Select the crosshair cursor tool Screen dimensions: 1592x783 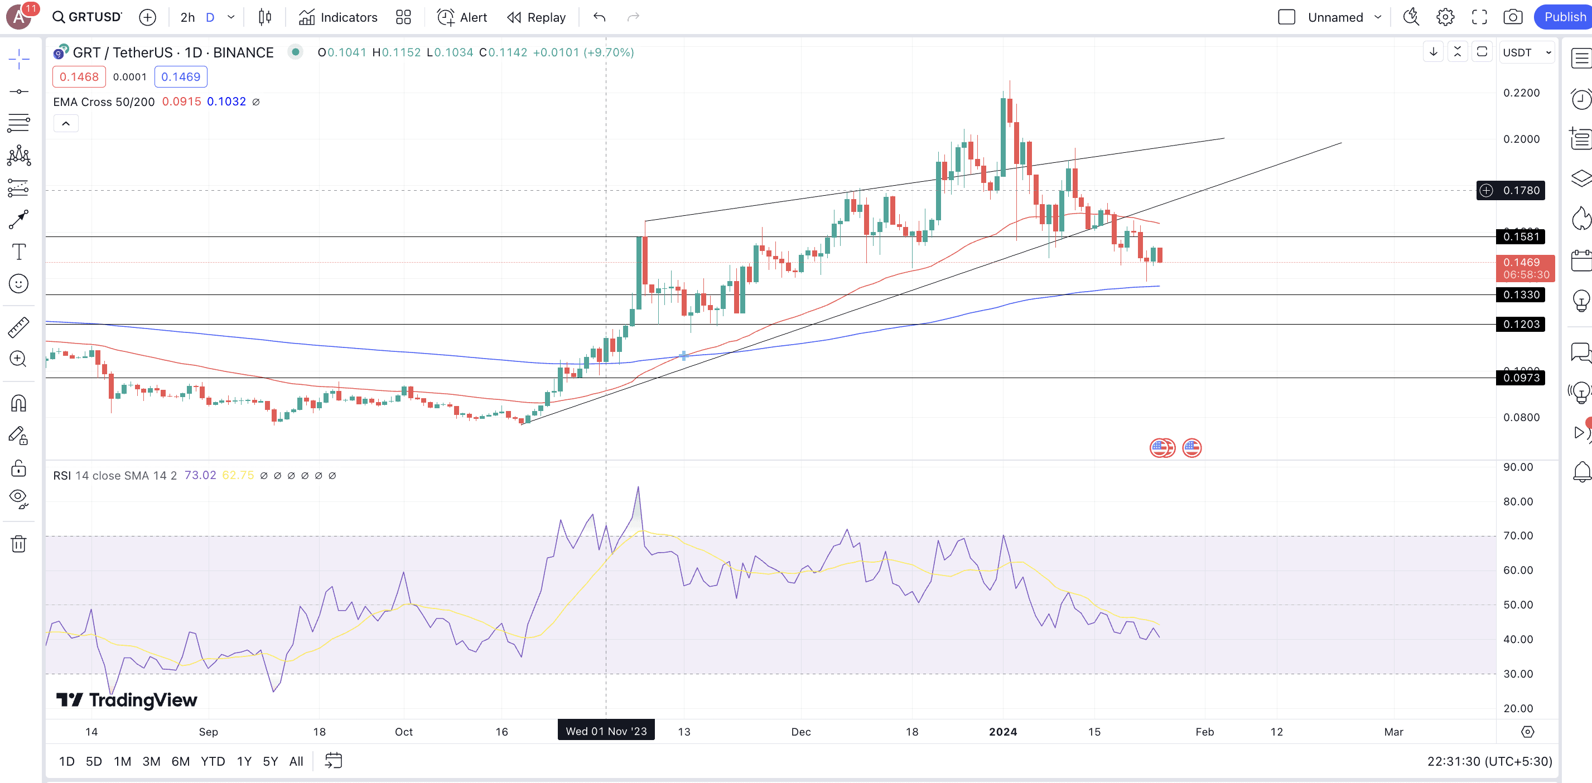(18, 59)
